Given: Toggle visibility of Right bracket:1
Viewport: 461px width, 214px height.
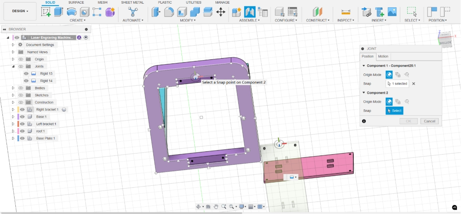Looking at the screenshot, I should point(22,109).
